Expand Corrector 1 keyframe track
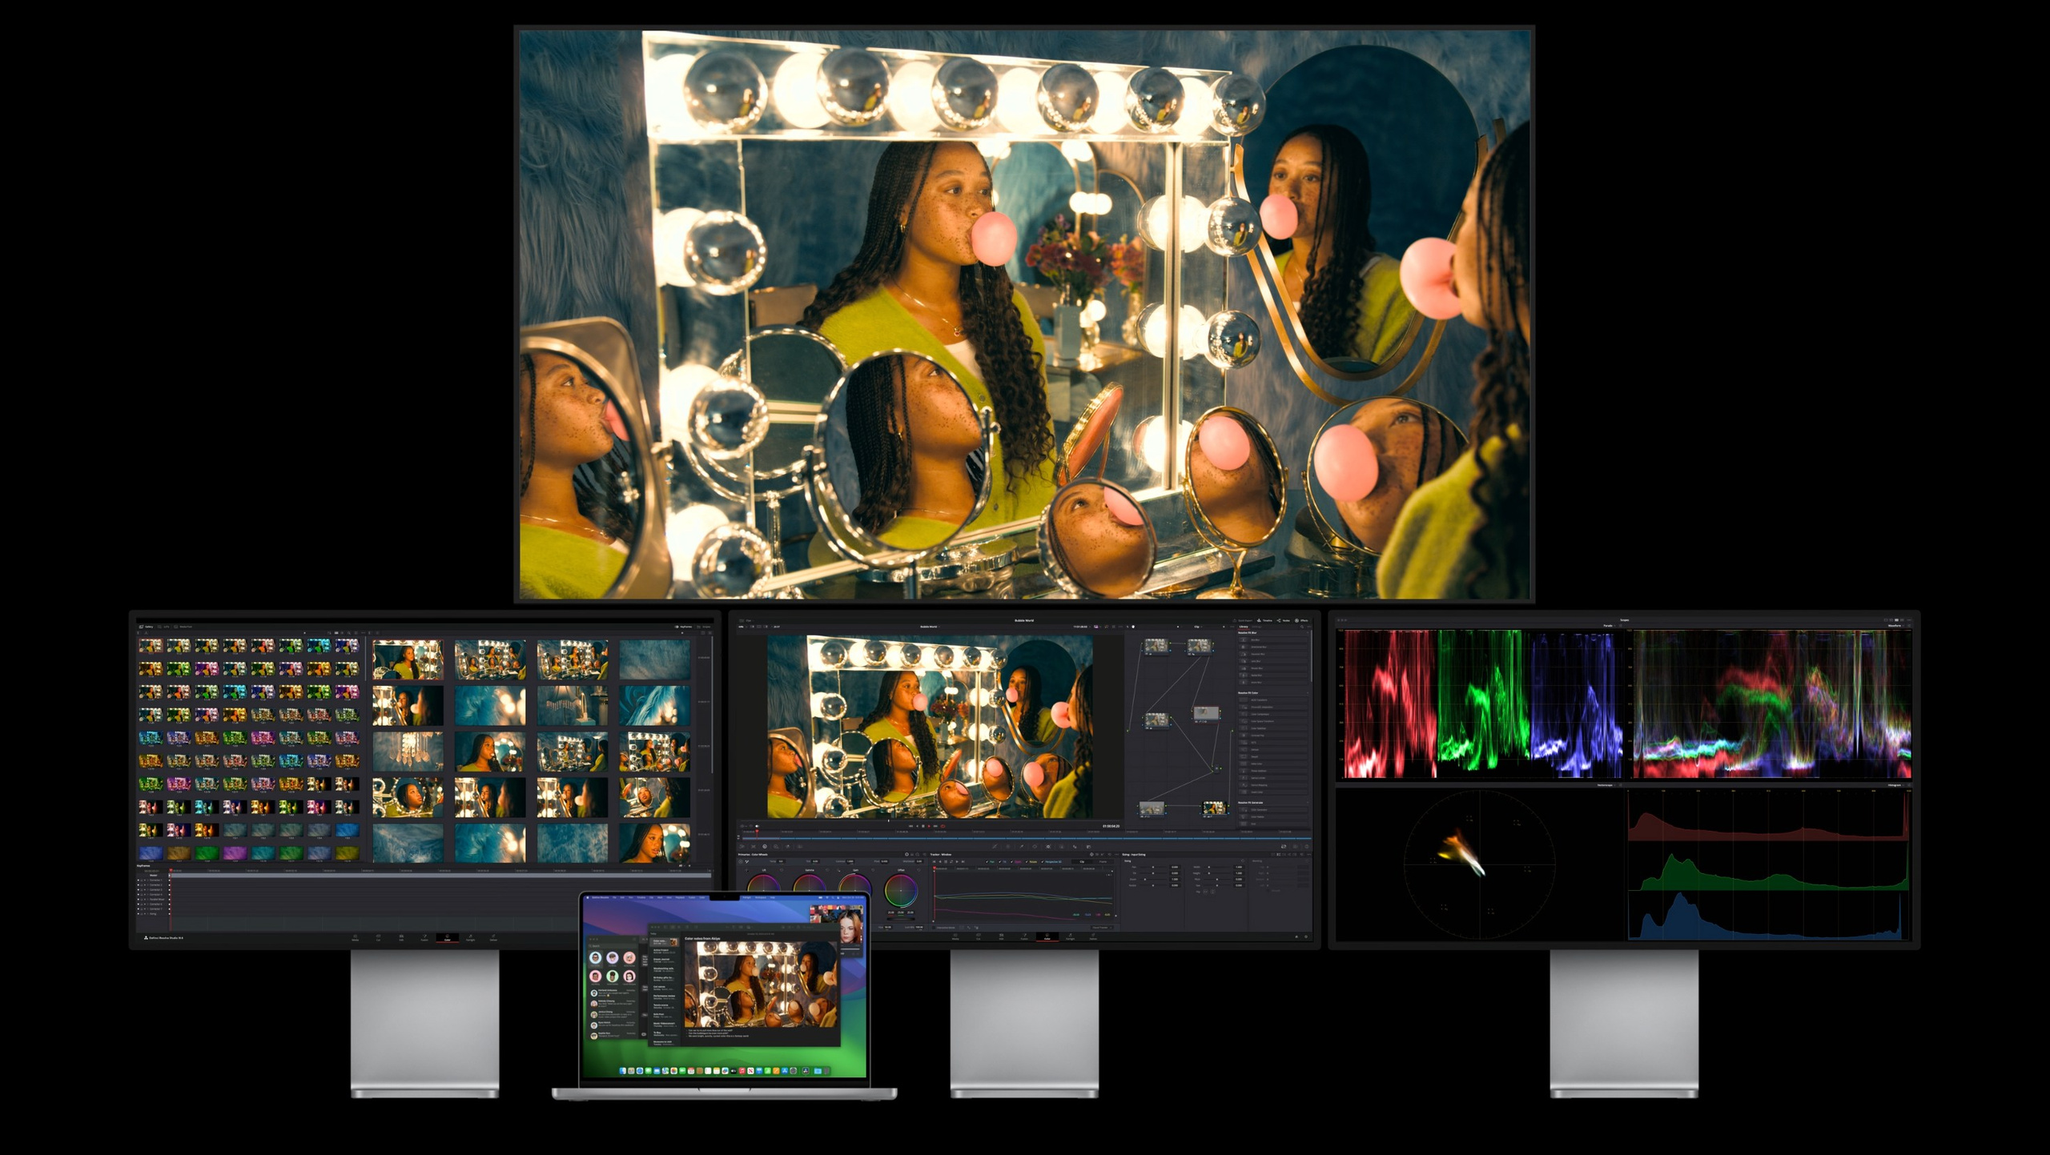The image size is (2050, 1155). click(147, 880)
